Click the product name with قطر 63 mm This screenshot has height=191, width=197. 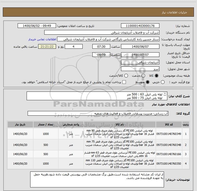(x=120, y=154)
